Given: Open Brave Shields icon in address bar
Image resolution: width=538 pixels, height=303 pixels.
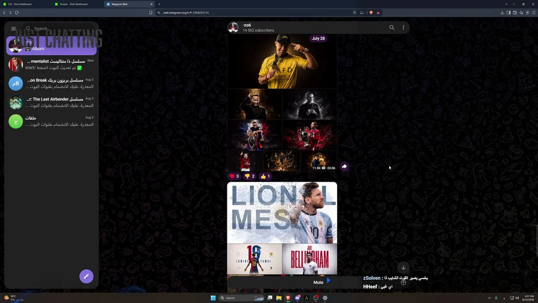Looking at the screenshot, I should pyautogui.click(x=371, y=13).
